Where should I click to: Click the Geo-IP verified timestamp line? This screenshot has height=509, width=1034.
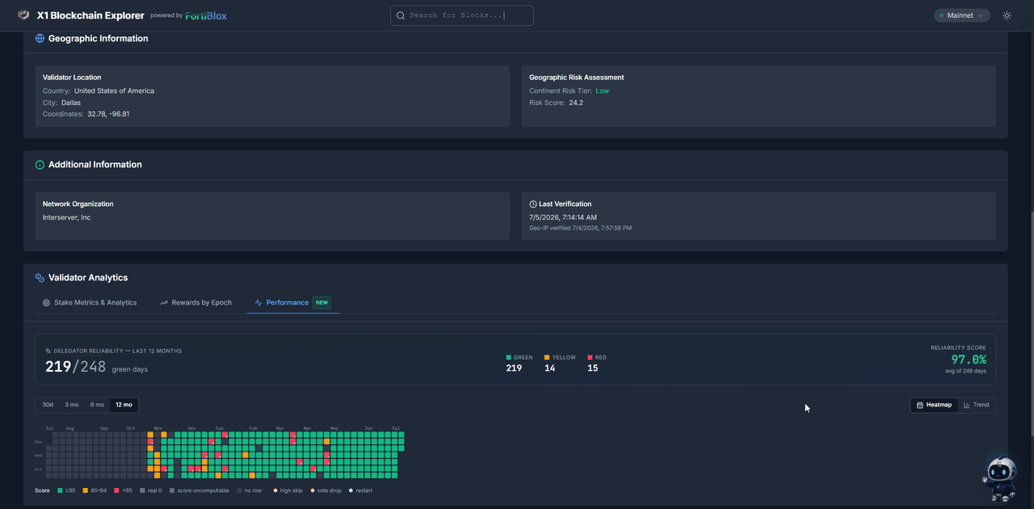coord(580,229)
